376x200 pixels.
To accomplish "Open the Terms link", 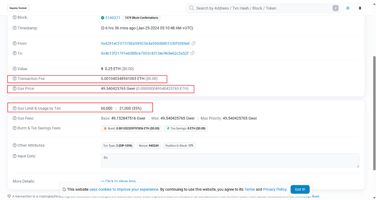I will tap(249, 189).
